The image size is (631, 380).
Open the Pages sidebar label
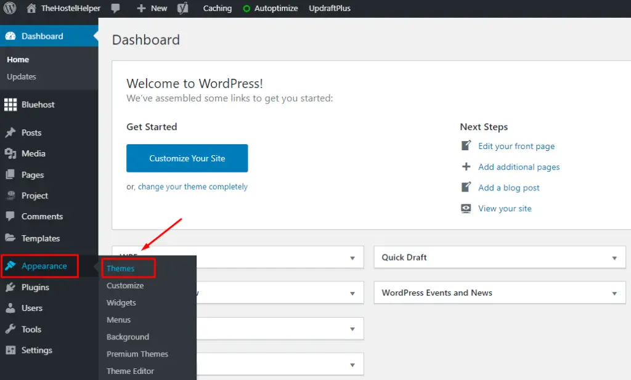point(33,175)
